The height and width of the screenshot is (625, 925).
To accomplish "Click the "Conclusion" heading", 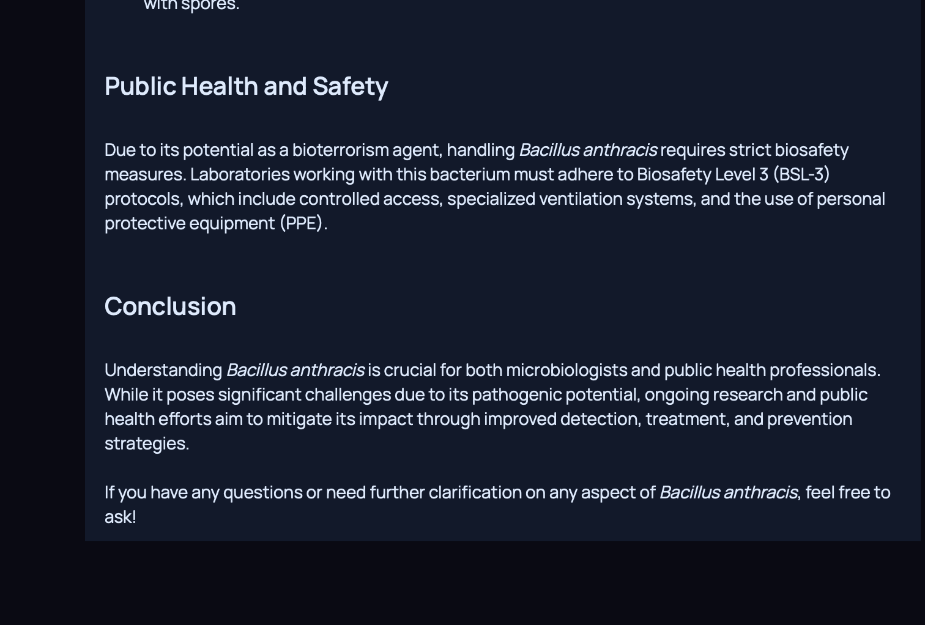I will pyautogui.click(x=170, y=306).
